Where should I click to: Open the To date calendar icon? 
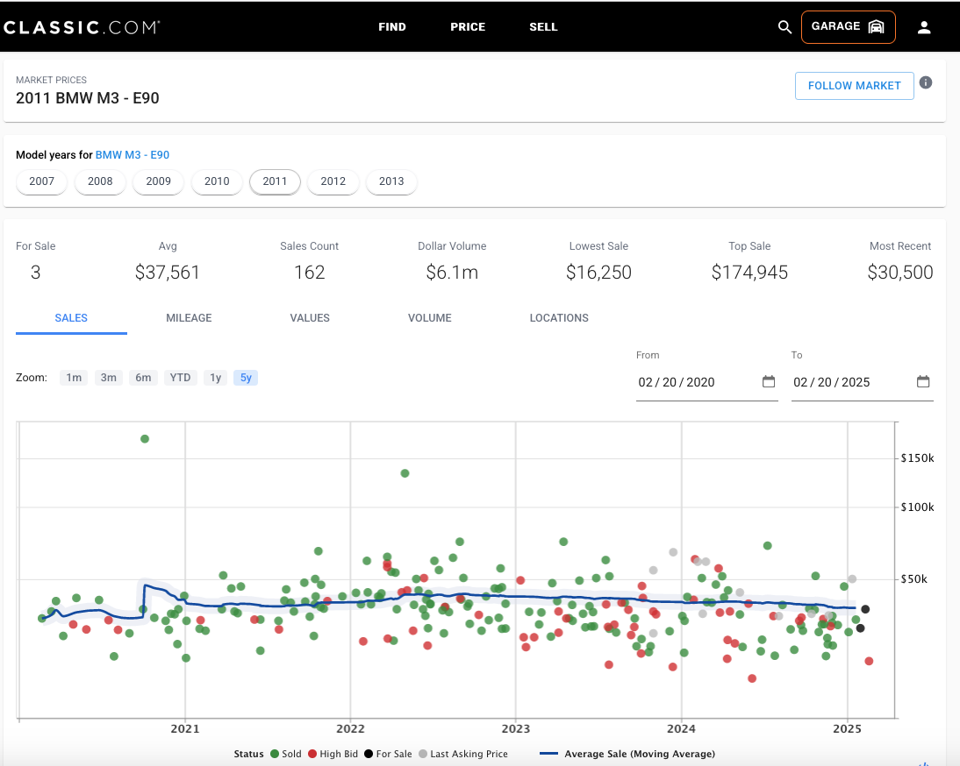pyautogui.click(x=923, y=381)
